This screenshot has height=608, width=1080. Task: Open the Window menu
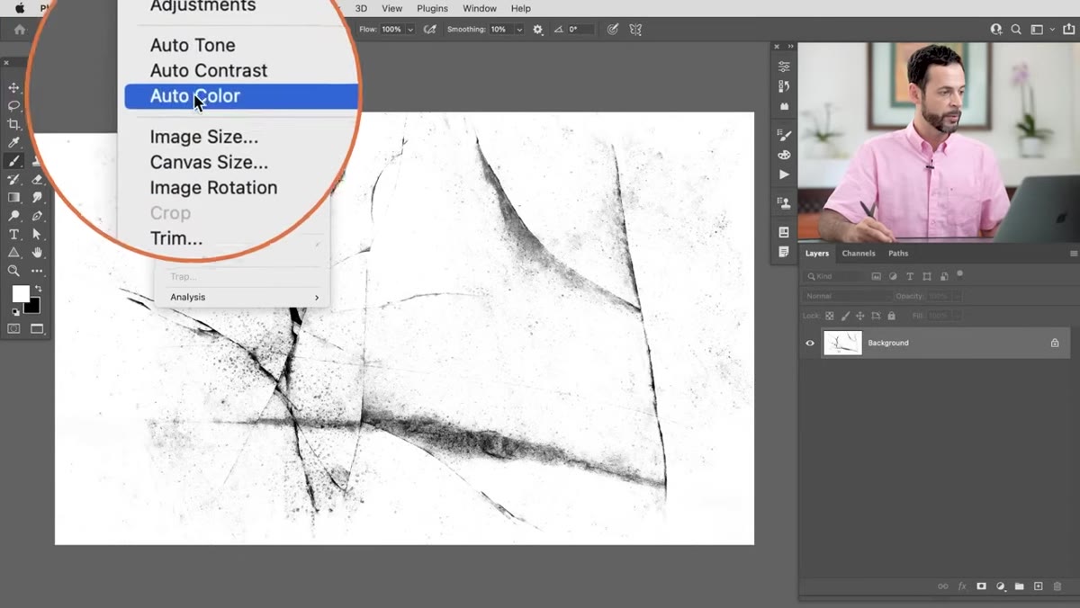pyautogui.click(x=480, y=8)
